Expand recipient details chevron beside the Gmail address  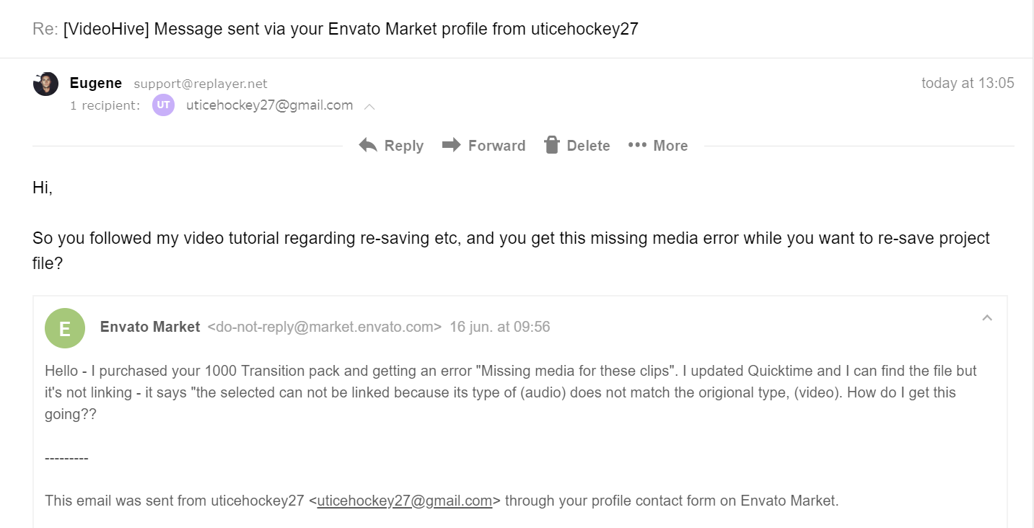coord(369,107)
